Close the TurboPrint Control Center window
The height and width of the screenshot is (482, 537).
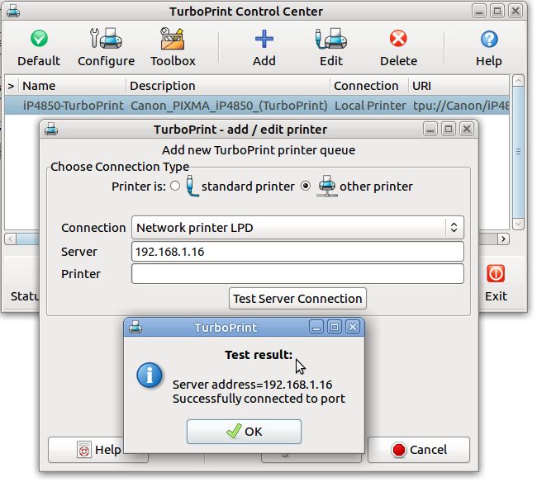point(516,11)
